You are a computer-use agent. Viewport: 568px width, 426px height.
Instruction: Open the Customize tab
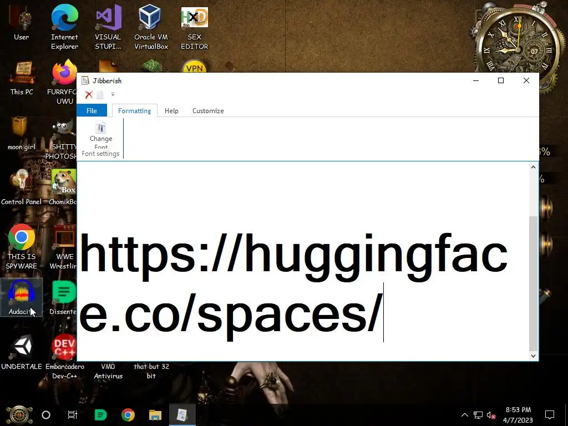coord(208,110)
